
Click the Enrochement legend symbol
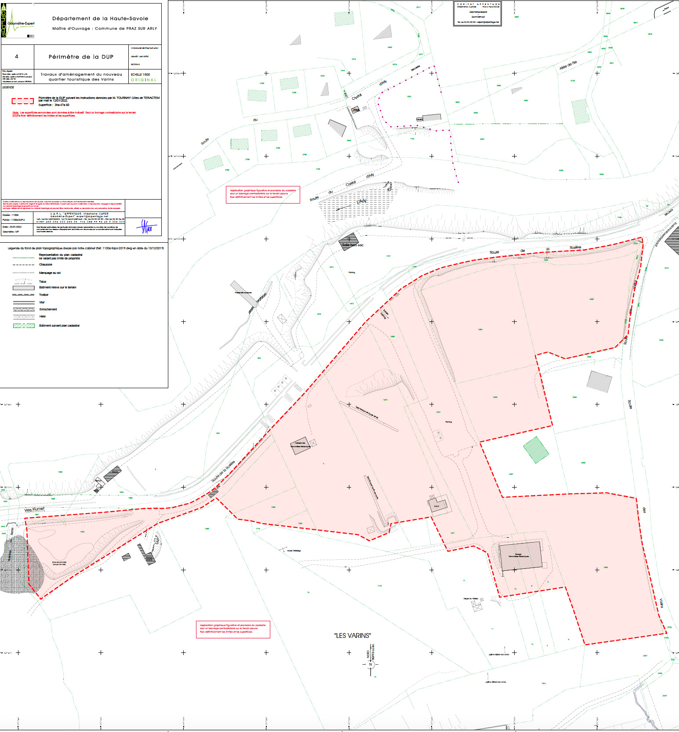click(x=24, y=310)
